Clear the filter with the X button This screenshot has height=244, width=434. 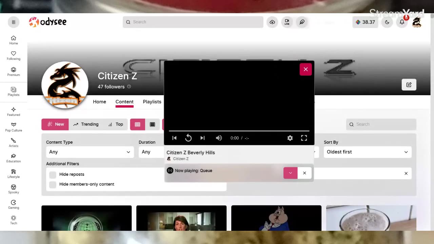tap(406, 174)
